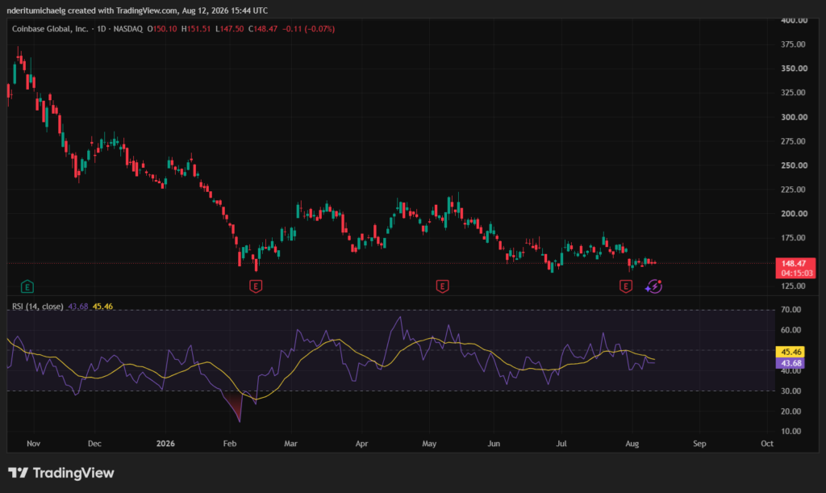Click the Jun label on time axis
The image size is (826, 493).
[494, 444]
